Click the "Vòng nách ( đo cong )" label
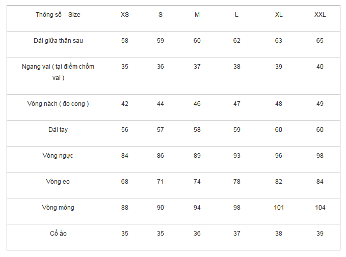The image size is (346, 257). click(x=58, y=104)
